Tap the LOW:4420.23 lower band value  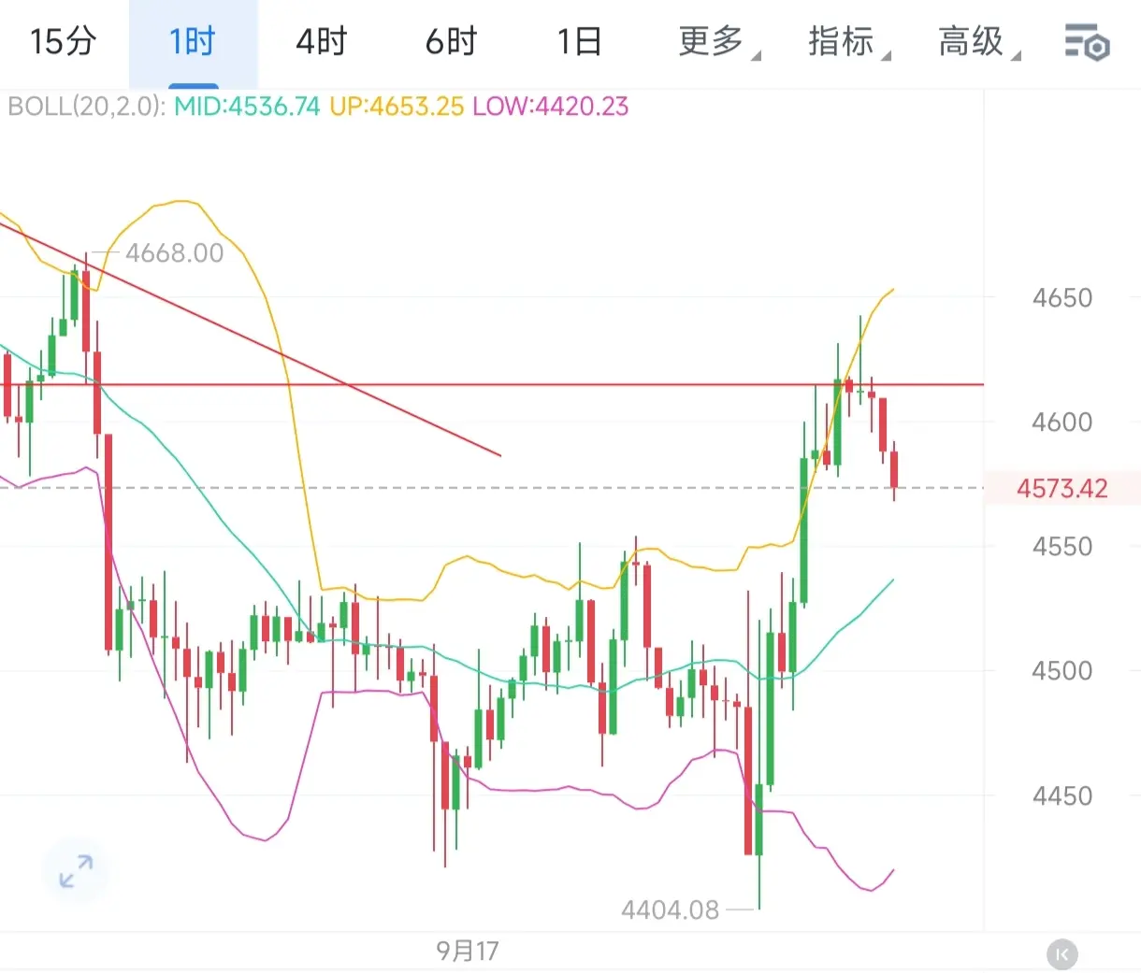550,107
